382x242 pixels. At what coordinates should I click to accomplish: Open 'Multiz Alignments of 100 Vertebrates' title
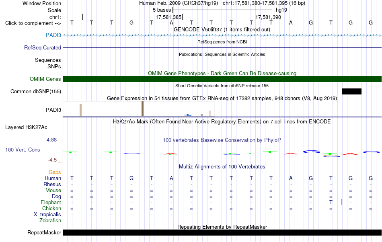pos(222,166)
